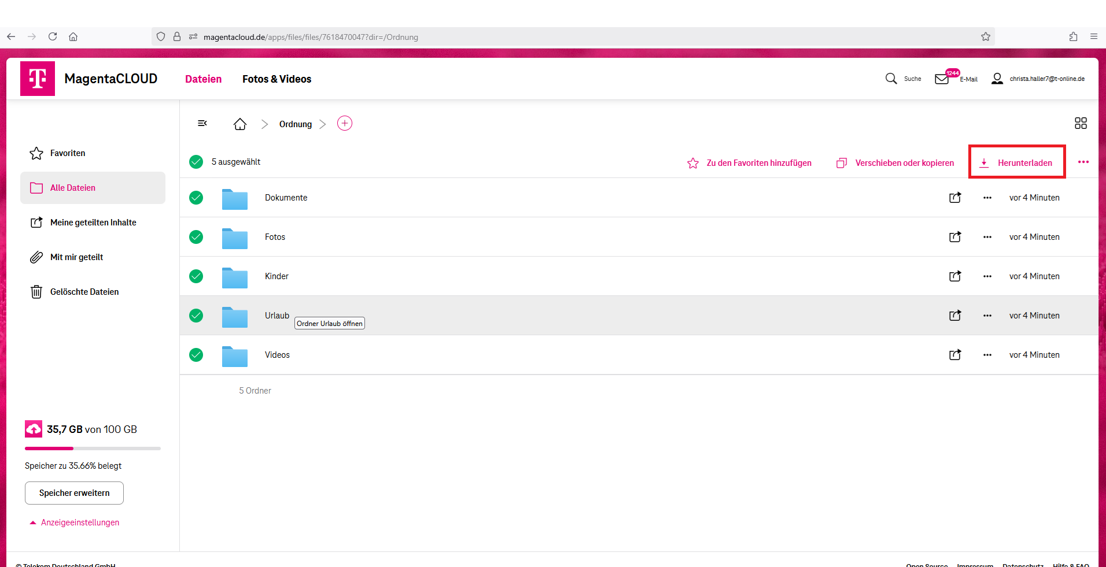Screen dimensions: 1106x567
Task: Switch to grid view using the layout icon
Action: click(1081, 123)
